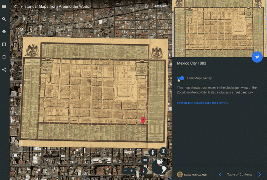Click the I'm Feeling Lucky dice icon

click(x=4, y=44)
